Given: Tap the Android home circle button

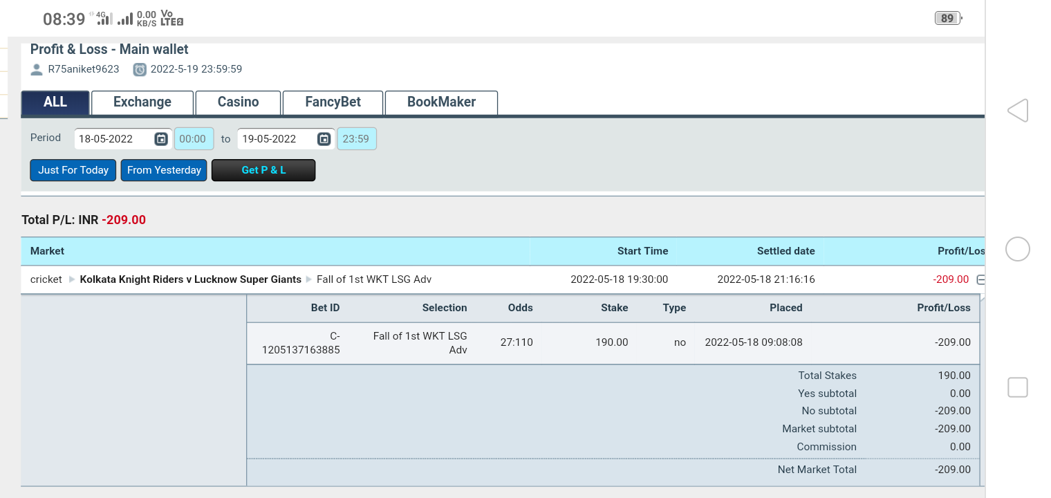Looking at the screenshot, I should (1017, 249).
